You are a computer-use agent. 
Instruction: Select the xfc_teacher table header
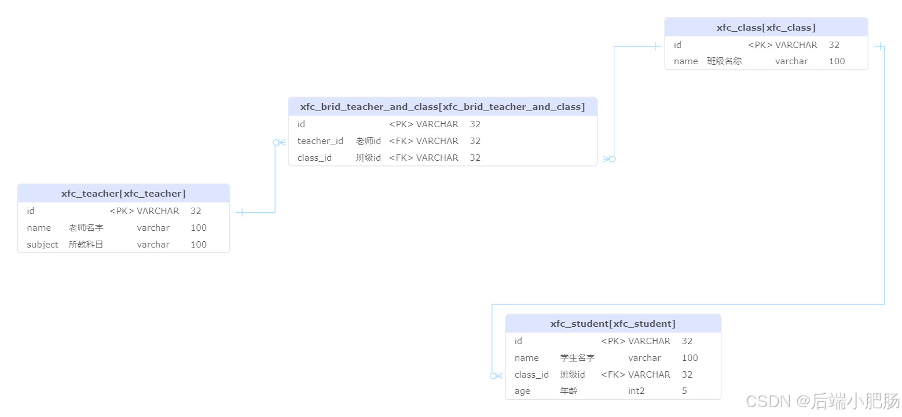point(123,193)
